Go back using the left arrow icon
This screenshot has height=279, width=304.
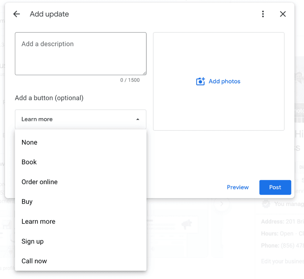(x=17, y=14)
